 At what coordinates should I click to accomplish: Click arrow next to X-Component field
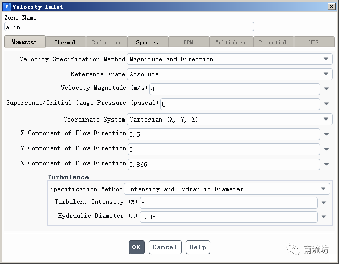[327, 135]
